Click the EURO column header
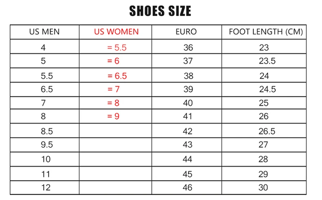Image resolution: width=322 pixels, height=200 pixels. [x=186, y=32]
